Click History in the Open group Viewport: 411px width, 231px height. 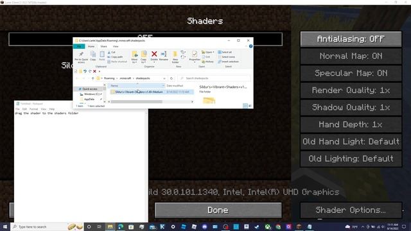[x=207, y=62]
